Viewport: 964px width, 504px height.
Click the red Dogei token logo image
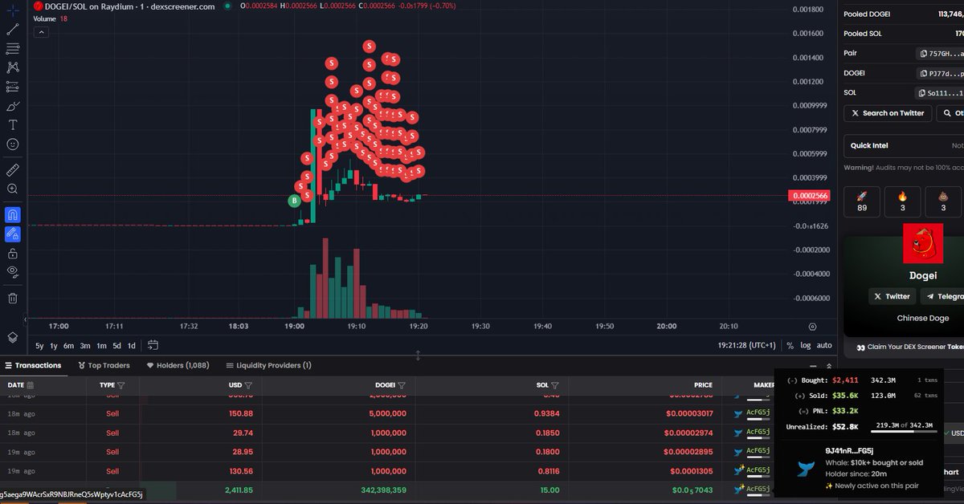(x=923, y=244)
